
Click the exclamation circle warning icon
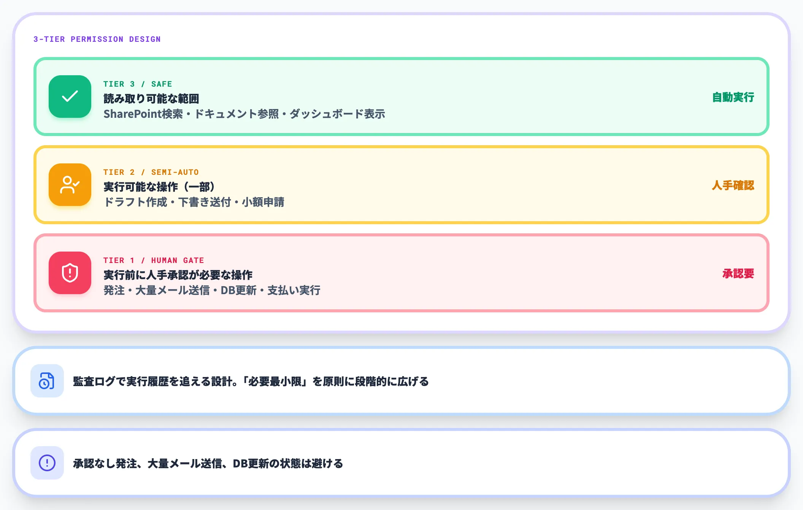47,463
